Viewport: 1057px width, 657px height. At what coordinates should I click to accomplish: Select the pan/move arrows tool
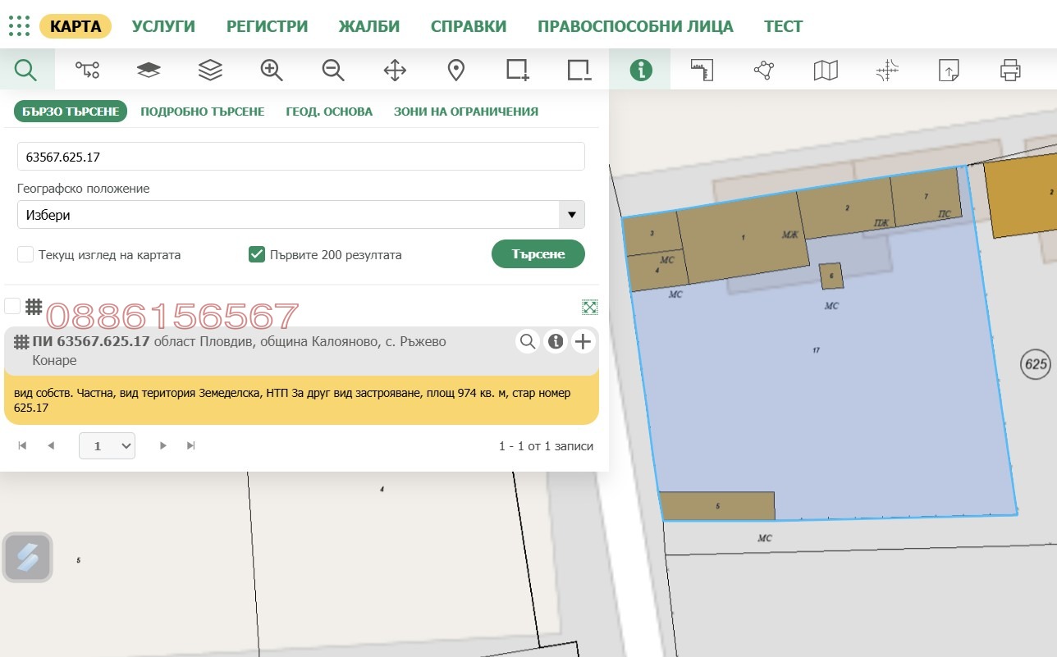[x=395, y=70]
